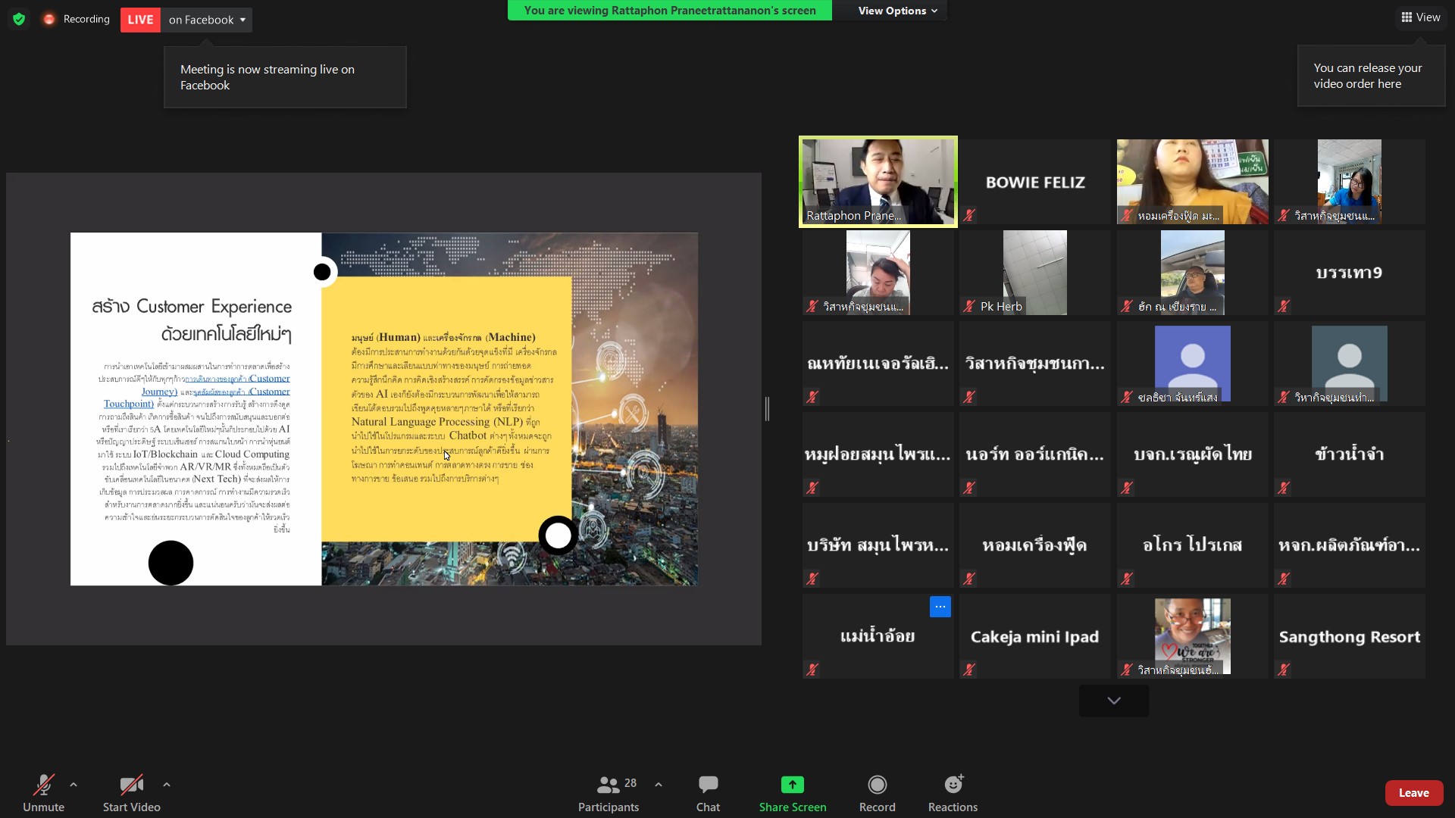
Task: Start recording with the Record icon
Action: click(877, 785)
